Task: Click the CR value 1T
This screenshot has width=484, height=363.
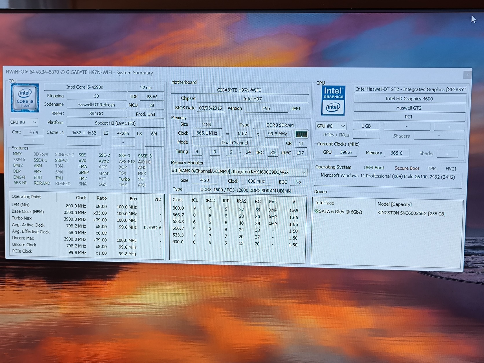Action: pos(301,144)
